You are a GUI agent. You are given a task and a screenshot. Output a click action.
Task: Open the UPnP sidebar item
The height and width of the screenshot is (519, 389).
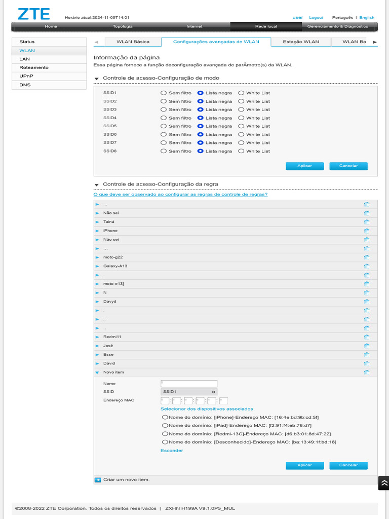click(x=49, y=76)
